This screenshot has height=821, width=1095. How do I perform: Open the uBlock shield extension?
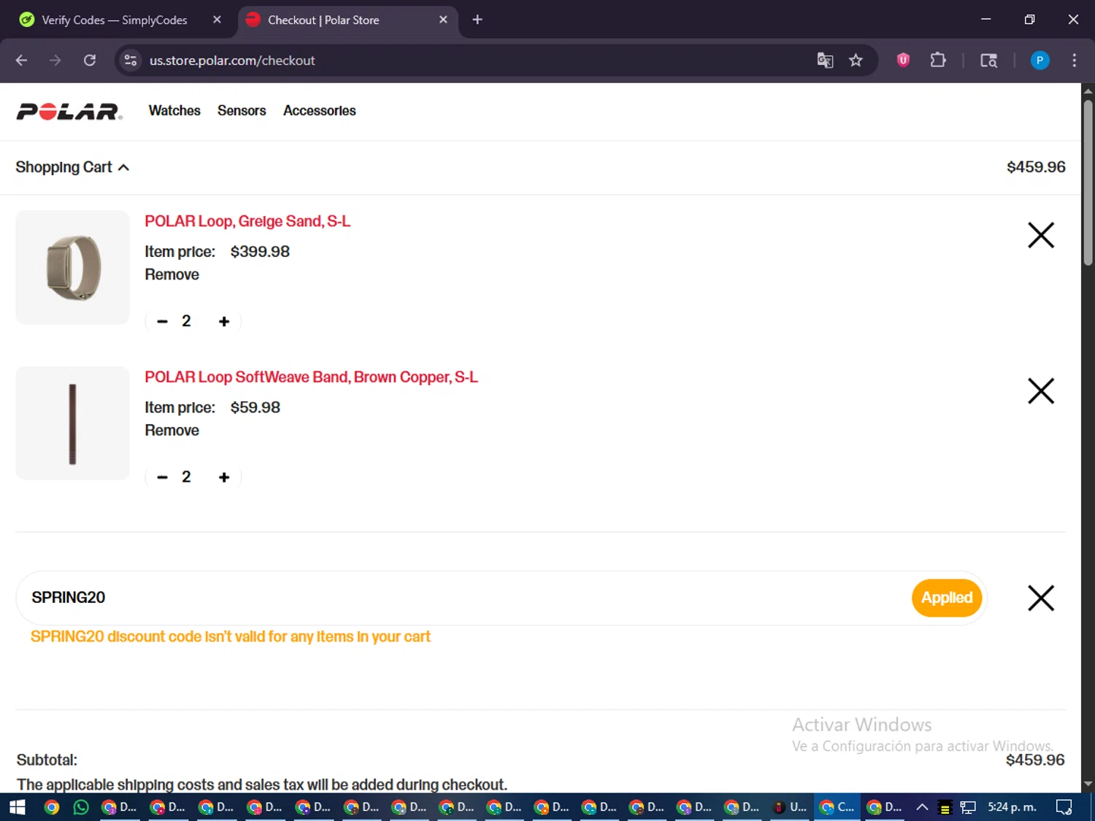(903, 60)
